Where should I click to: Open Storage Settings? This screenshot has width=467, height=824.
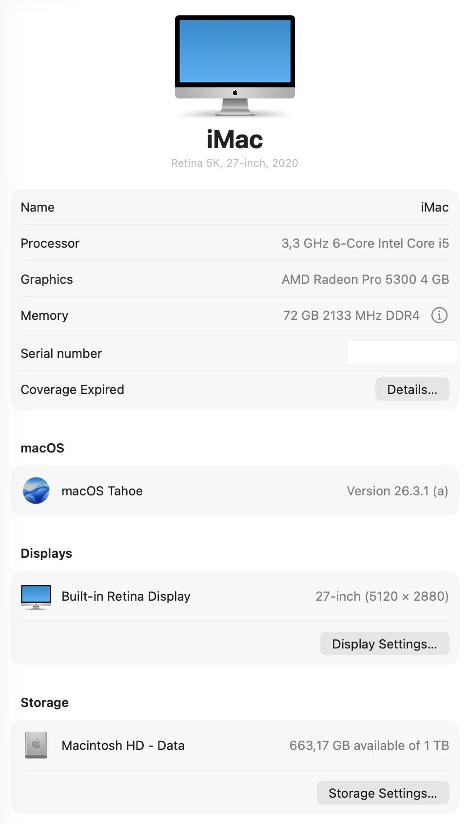coord(383,793)
